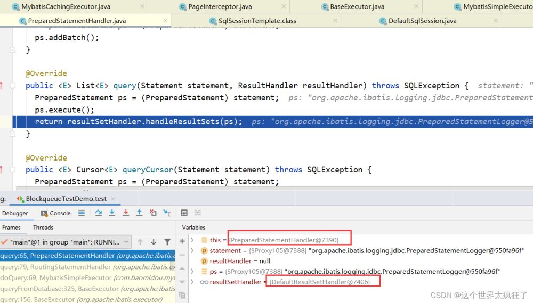The width and height of the screenshot is (533, 303).
Task: Click the Run to Cursor icon
Action: click(x=167, y=213)
